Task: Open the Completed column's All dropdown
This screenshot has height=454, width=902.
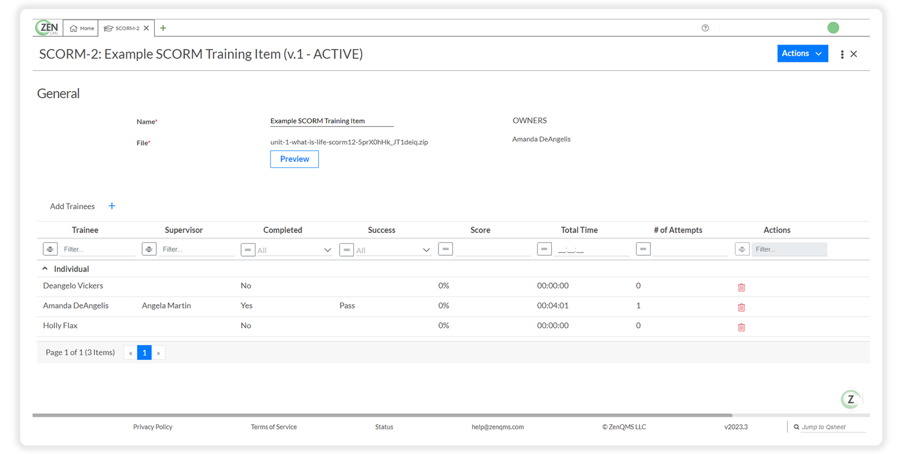Action: point(327,250)
